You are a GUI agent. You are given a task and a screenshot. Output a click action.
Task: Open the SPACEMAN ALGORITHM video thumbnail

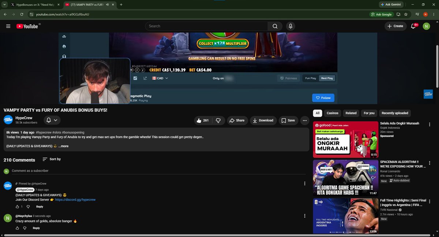[x=346, y=178]
